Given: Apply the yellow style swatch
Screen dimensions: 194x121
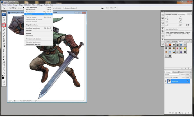Looking at the screenshot, I should click(x=185, y=48).
